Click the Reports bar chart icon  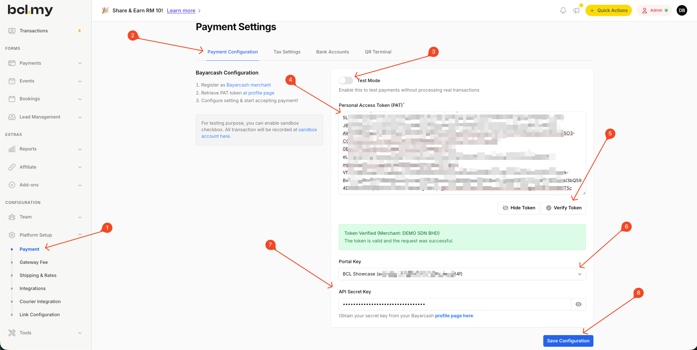point(12,149)
